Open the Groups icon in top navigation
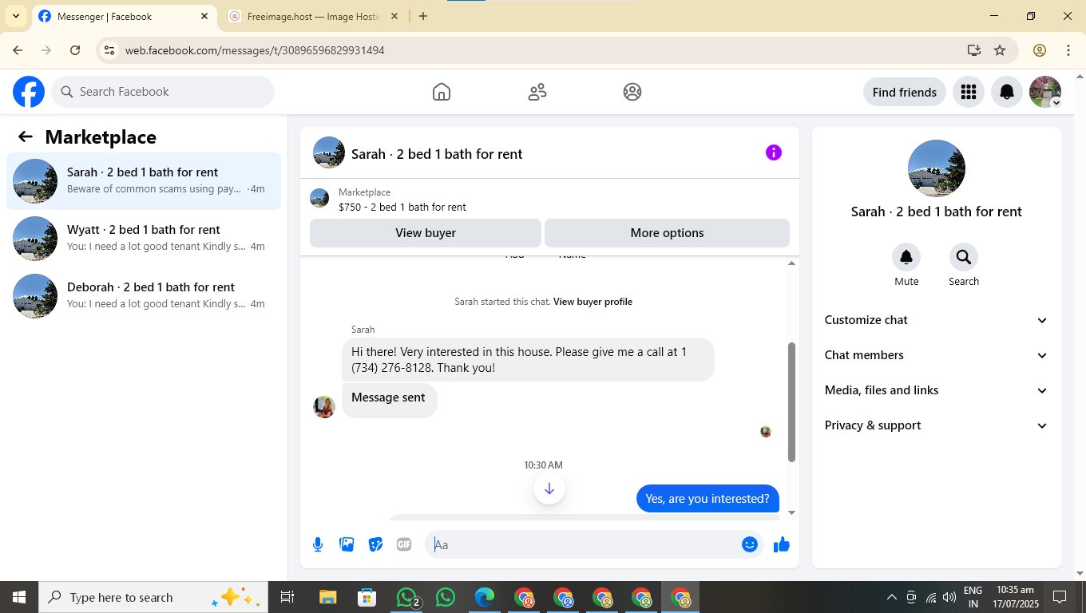 click(632, 92)
